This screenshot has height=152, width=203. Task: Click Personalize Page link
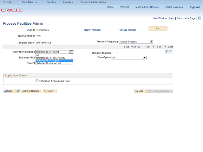(186, 18)
